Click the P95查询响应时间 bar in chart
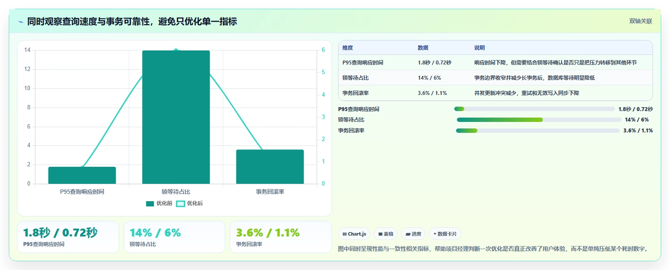This screenshot has width=670, height=270. click(x=82, y=175)
